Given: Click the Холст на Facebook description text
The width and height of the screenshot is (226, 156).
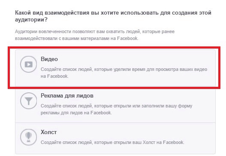Looking at the screenshot, I should (112, 142).
